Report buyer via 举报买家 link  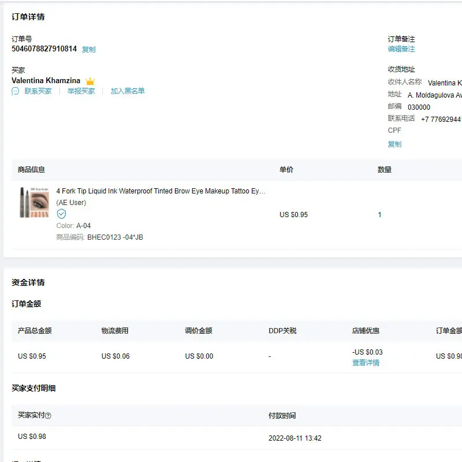(81, 91)
